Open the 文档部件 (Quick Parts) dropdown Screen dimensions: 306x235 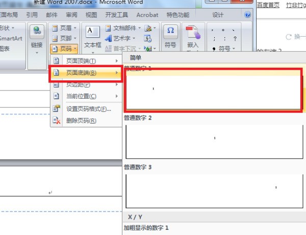[122, 27]
